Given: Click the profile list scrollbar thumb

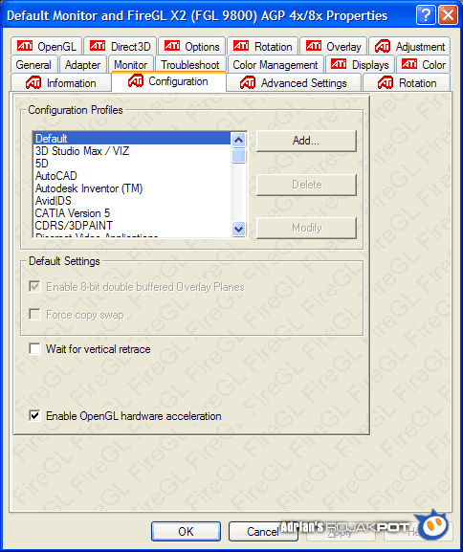Looking at the screenshot, I should [x=239, y=156].
